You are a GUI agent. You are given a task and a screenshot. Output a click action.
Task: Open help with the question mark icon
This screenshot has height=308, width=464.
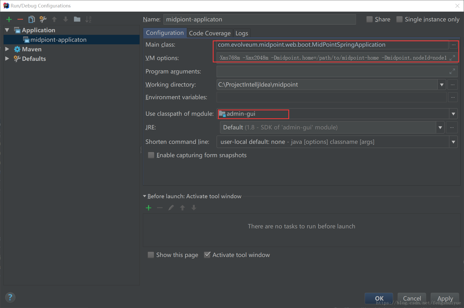pos(10,297)
